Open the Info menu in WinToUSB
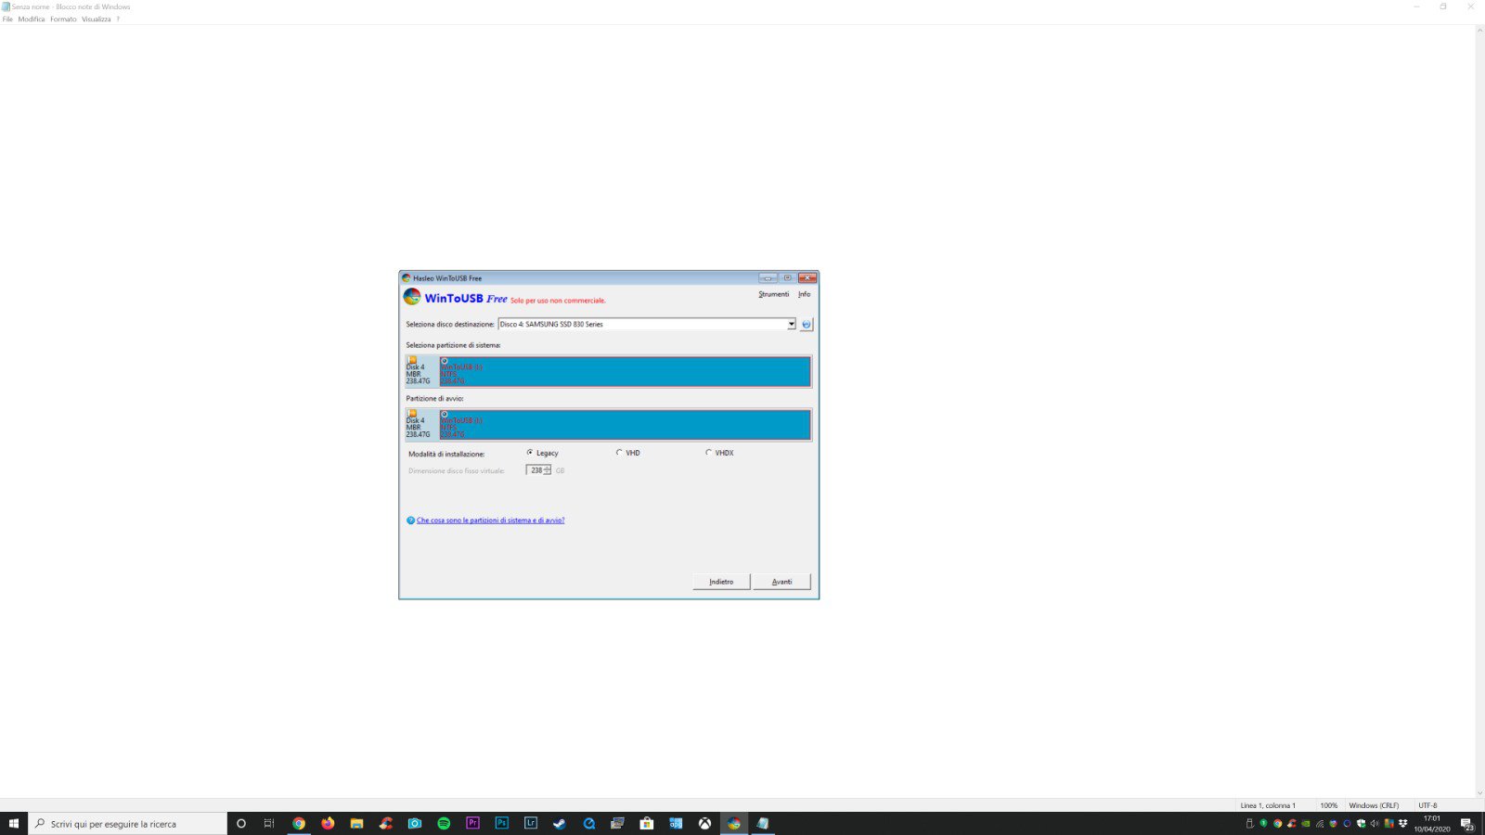This screenshot has width=1485, height=835. pos(804,294)
